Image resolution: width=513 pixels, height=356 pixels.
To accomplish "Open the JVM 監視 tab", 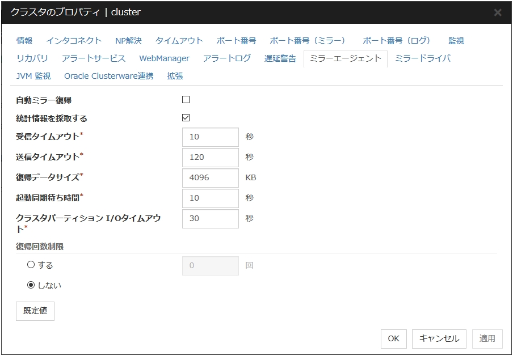I will point(33,76).
